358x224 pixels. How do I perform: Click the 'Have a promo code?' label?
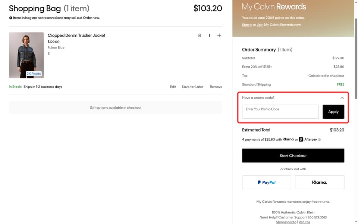pos(258,97)
